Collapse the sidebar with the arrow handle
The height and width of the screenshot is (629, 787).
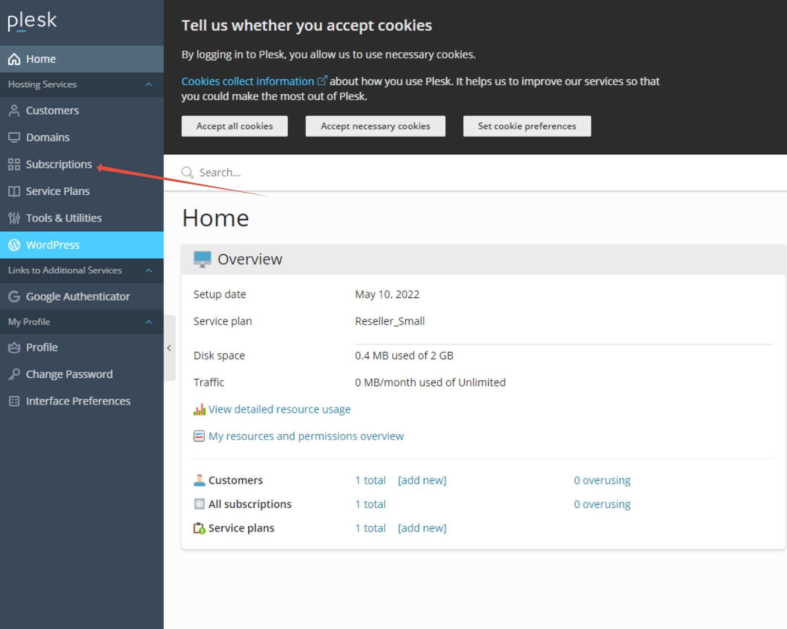tap(169, 348)
